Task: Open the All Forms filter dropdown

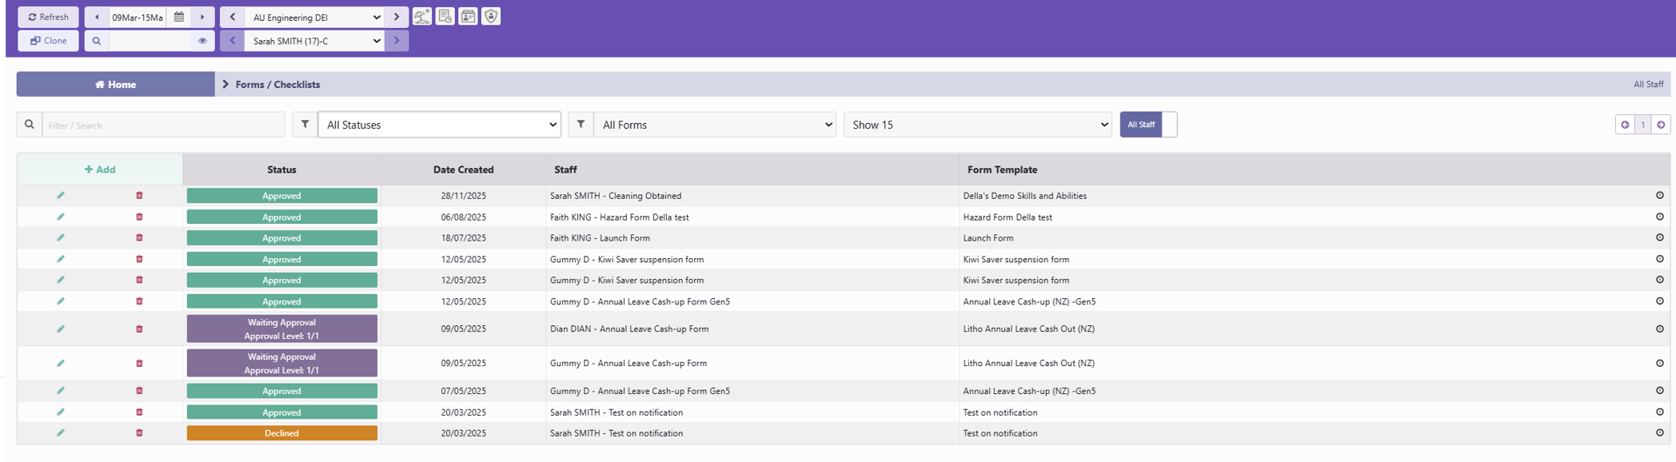Action: (715, 125)
